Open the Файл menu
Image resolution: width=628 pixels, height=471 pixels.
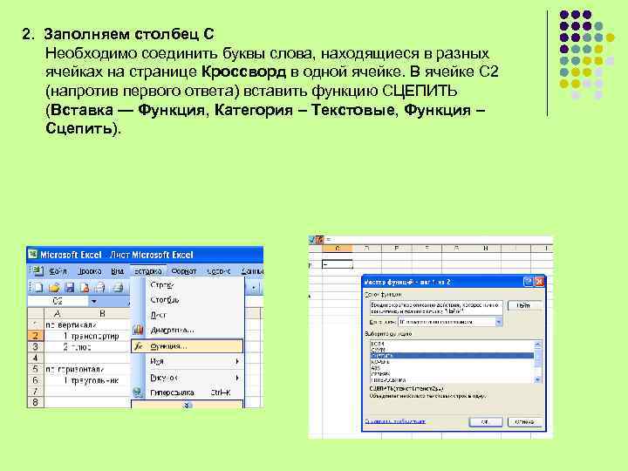[x=58, y=271]
